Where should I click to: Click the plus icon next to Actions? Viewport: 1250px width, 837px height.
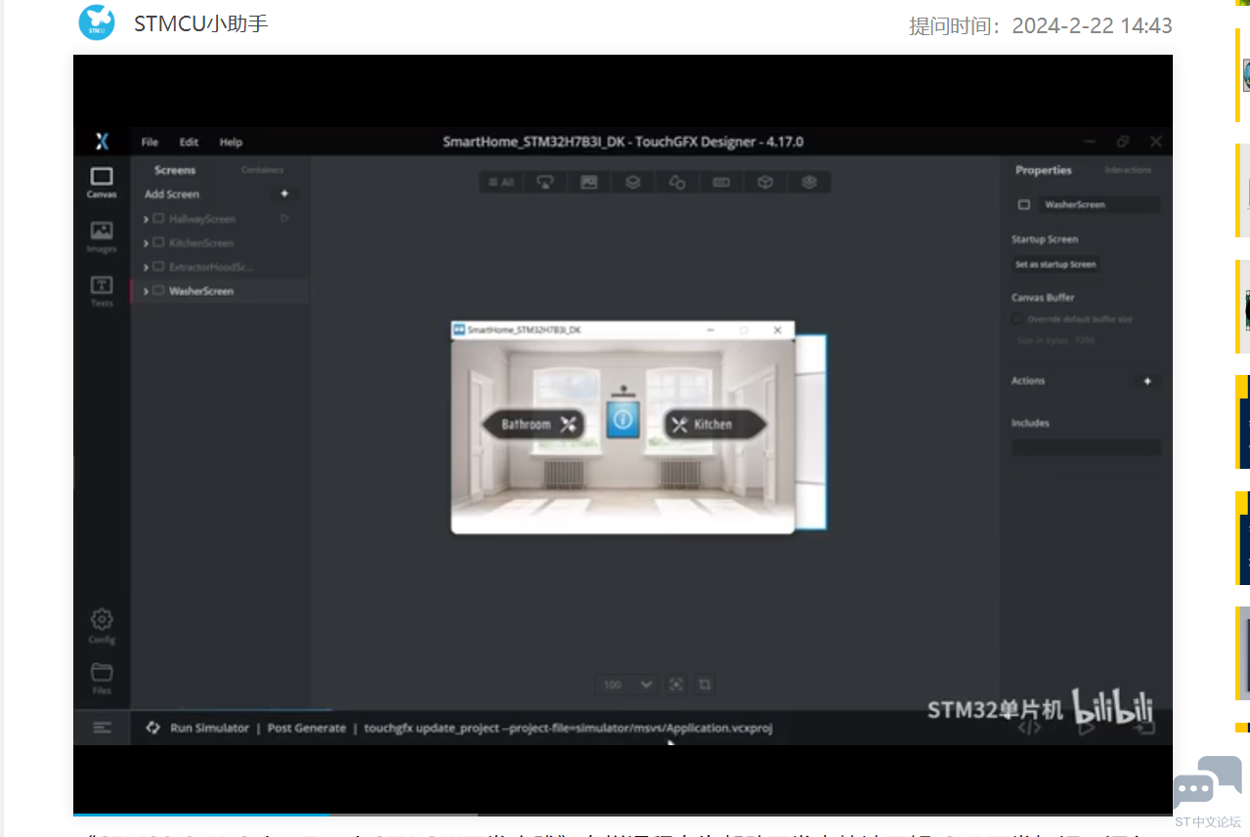pos(1147,381)
